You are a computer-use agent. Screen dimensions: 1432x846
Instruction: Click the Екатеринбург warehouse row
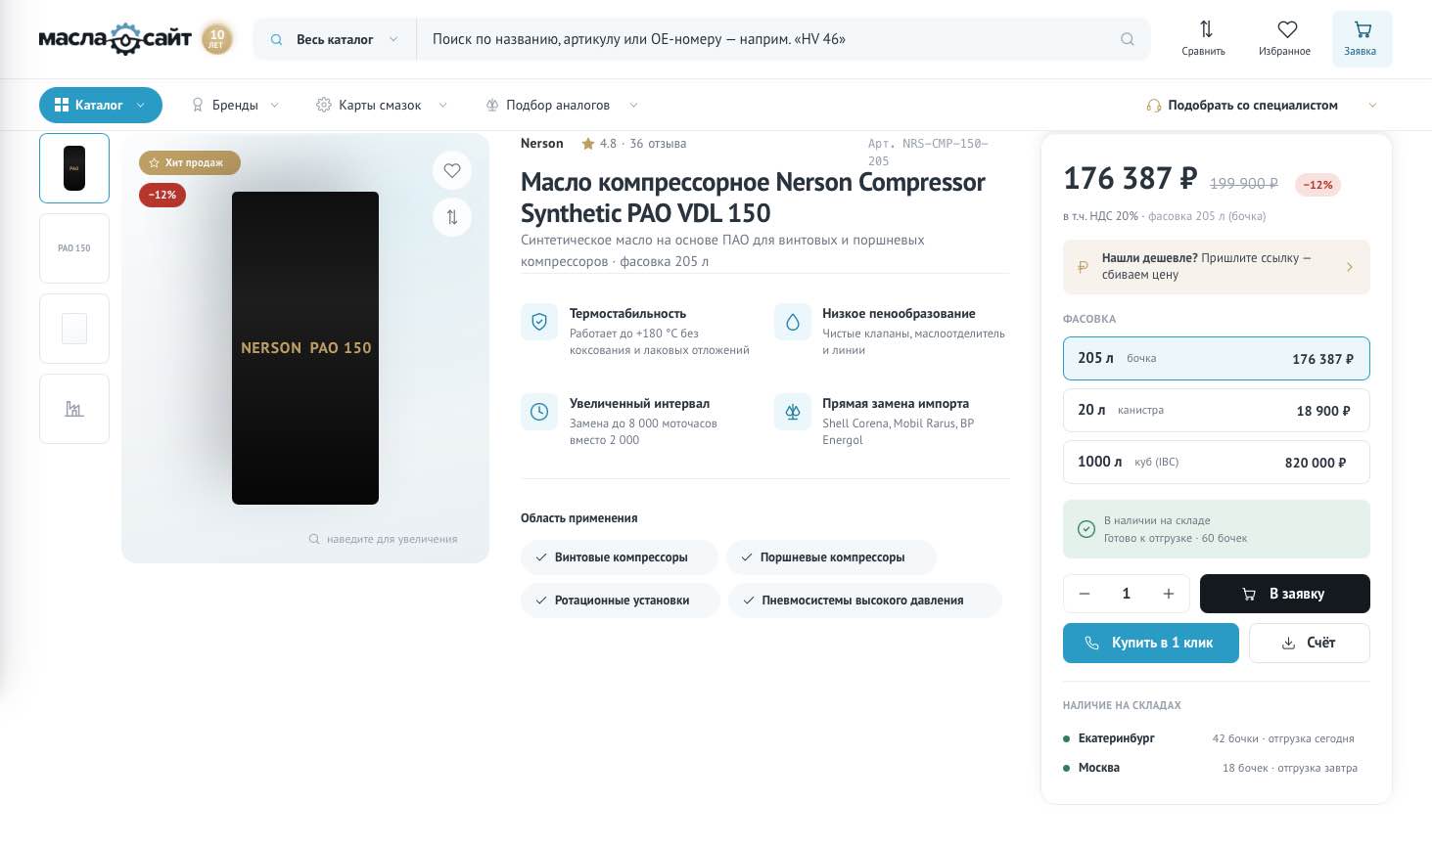(x=1217, y=738)
